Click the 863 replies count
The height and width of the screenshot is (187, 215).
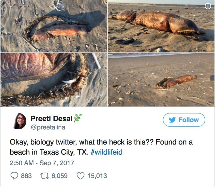26,176
